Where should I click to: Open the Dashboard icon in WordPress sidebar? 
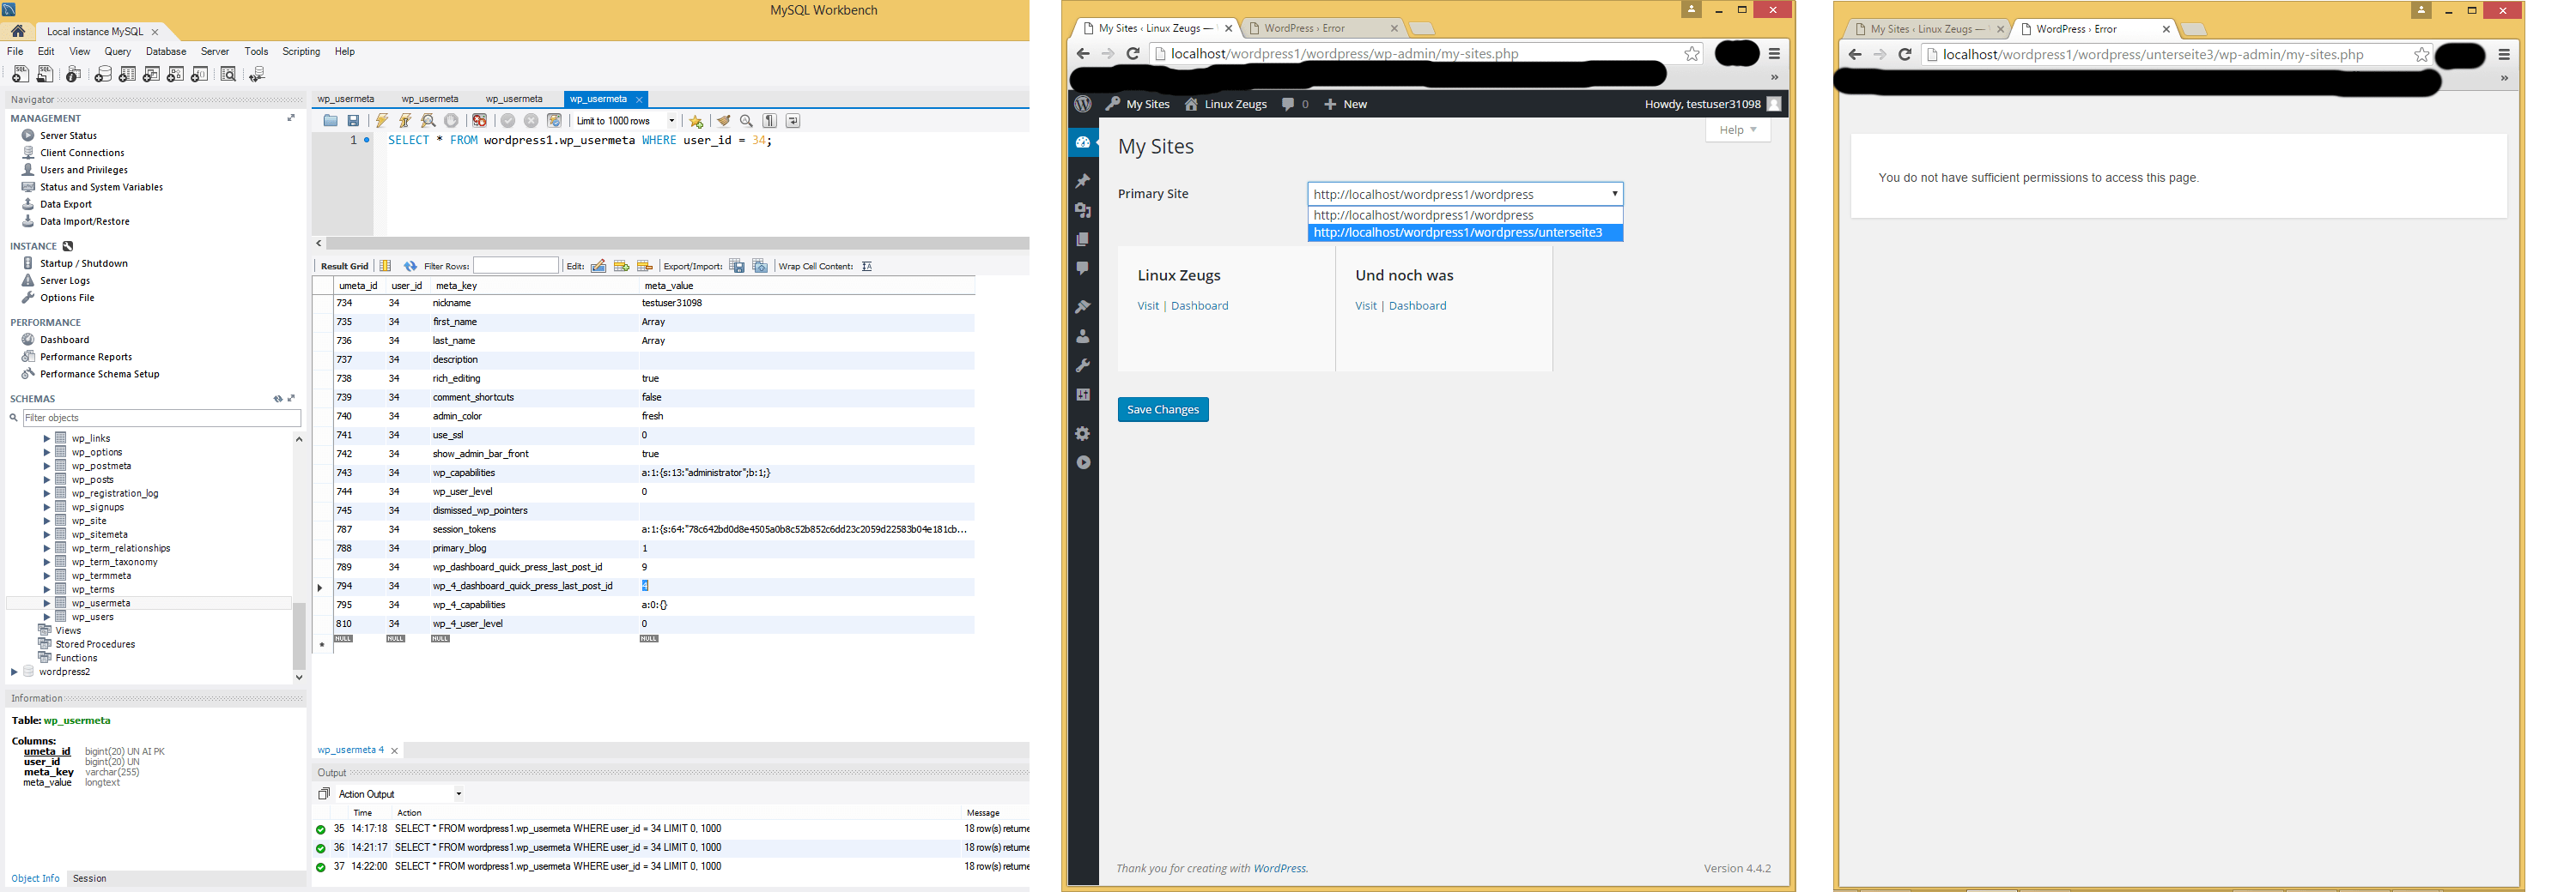pyautogui.click(x=1084, y=142)
